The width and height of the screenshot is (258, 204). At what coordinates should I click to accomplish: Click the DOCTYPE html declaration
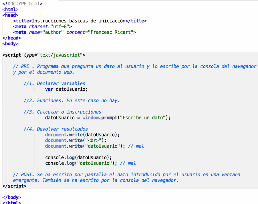[22, 4]
